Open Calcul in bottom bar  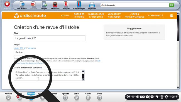pyautogui.click(x=88, y=96)
